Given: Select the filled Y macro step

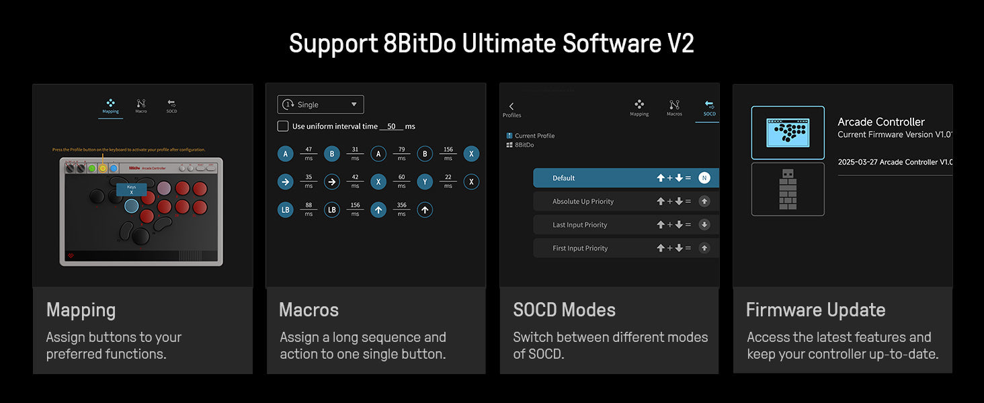Looking at the screenshot, I should 425,181.
